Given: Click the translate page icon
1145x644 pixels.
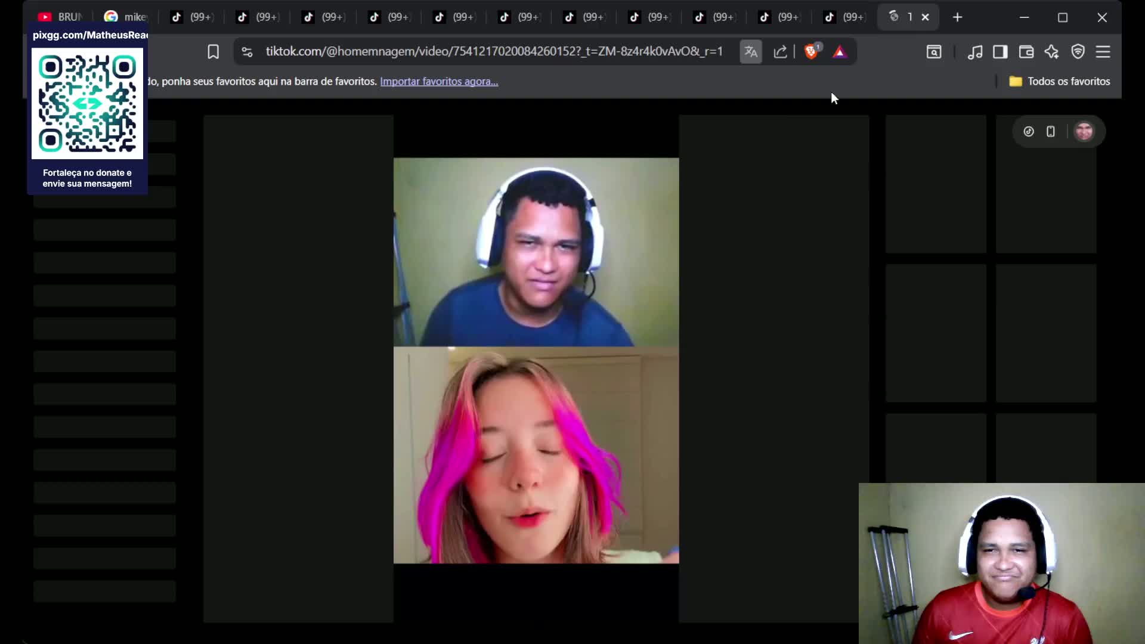Looking at the screenshot, I should [x=751, y=52].
